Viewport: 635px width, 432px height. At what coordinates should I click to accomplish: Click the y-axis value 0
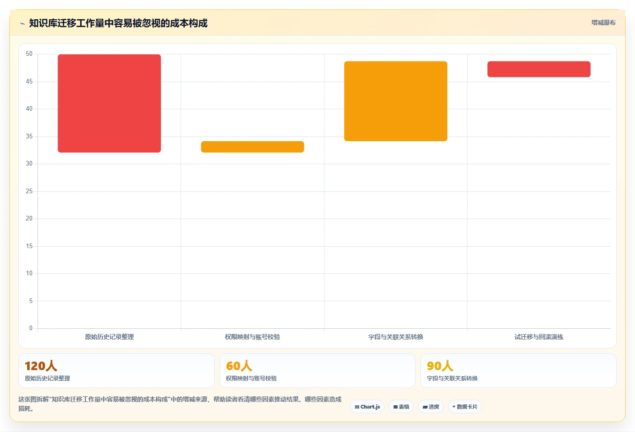[31, 328]
